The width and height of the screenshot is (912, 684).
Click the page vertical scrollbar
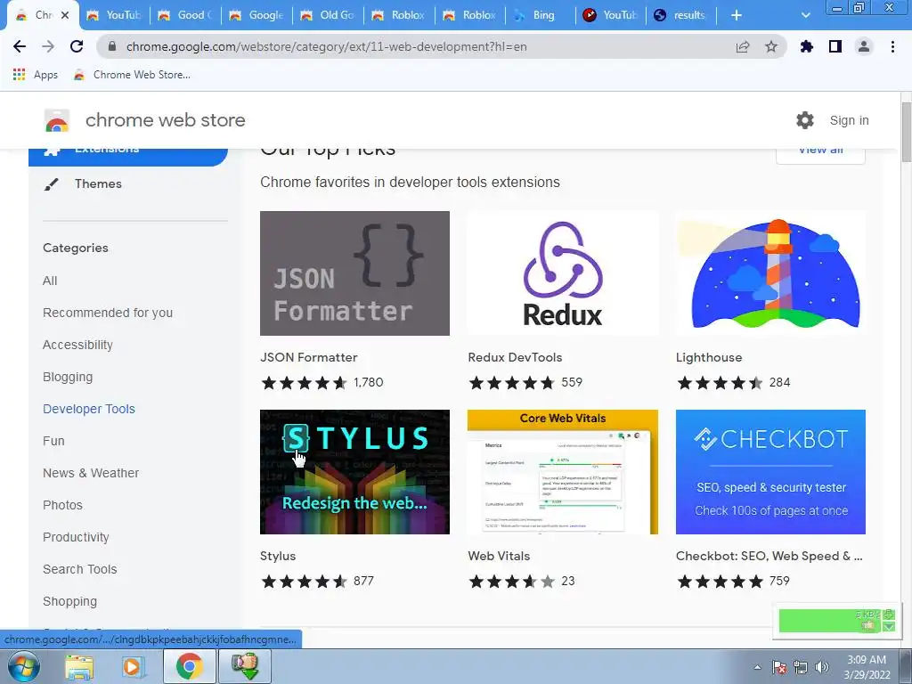tap(906, 132)
